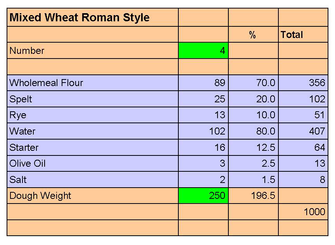
Task: Select the Rye total cell showing 51
Action: pos(303,115)
